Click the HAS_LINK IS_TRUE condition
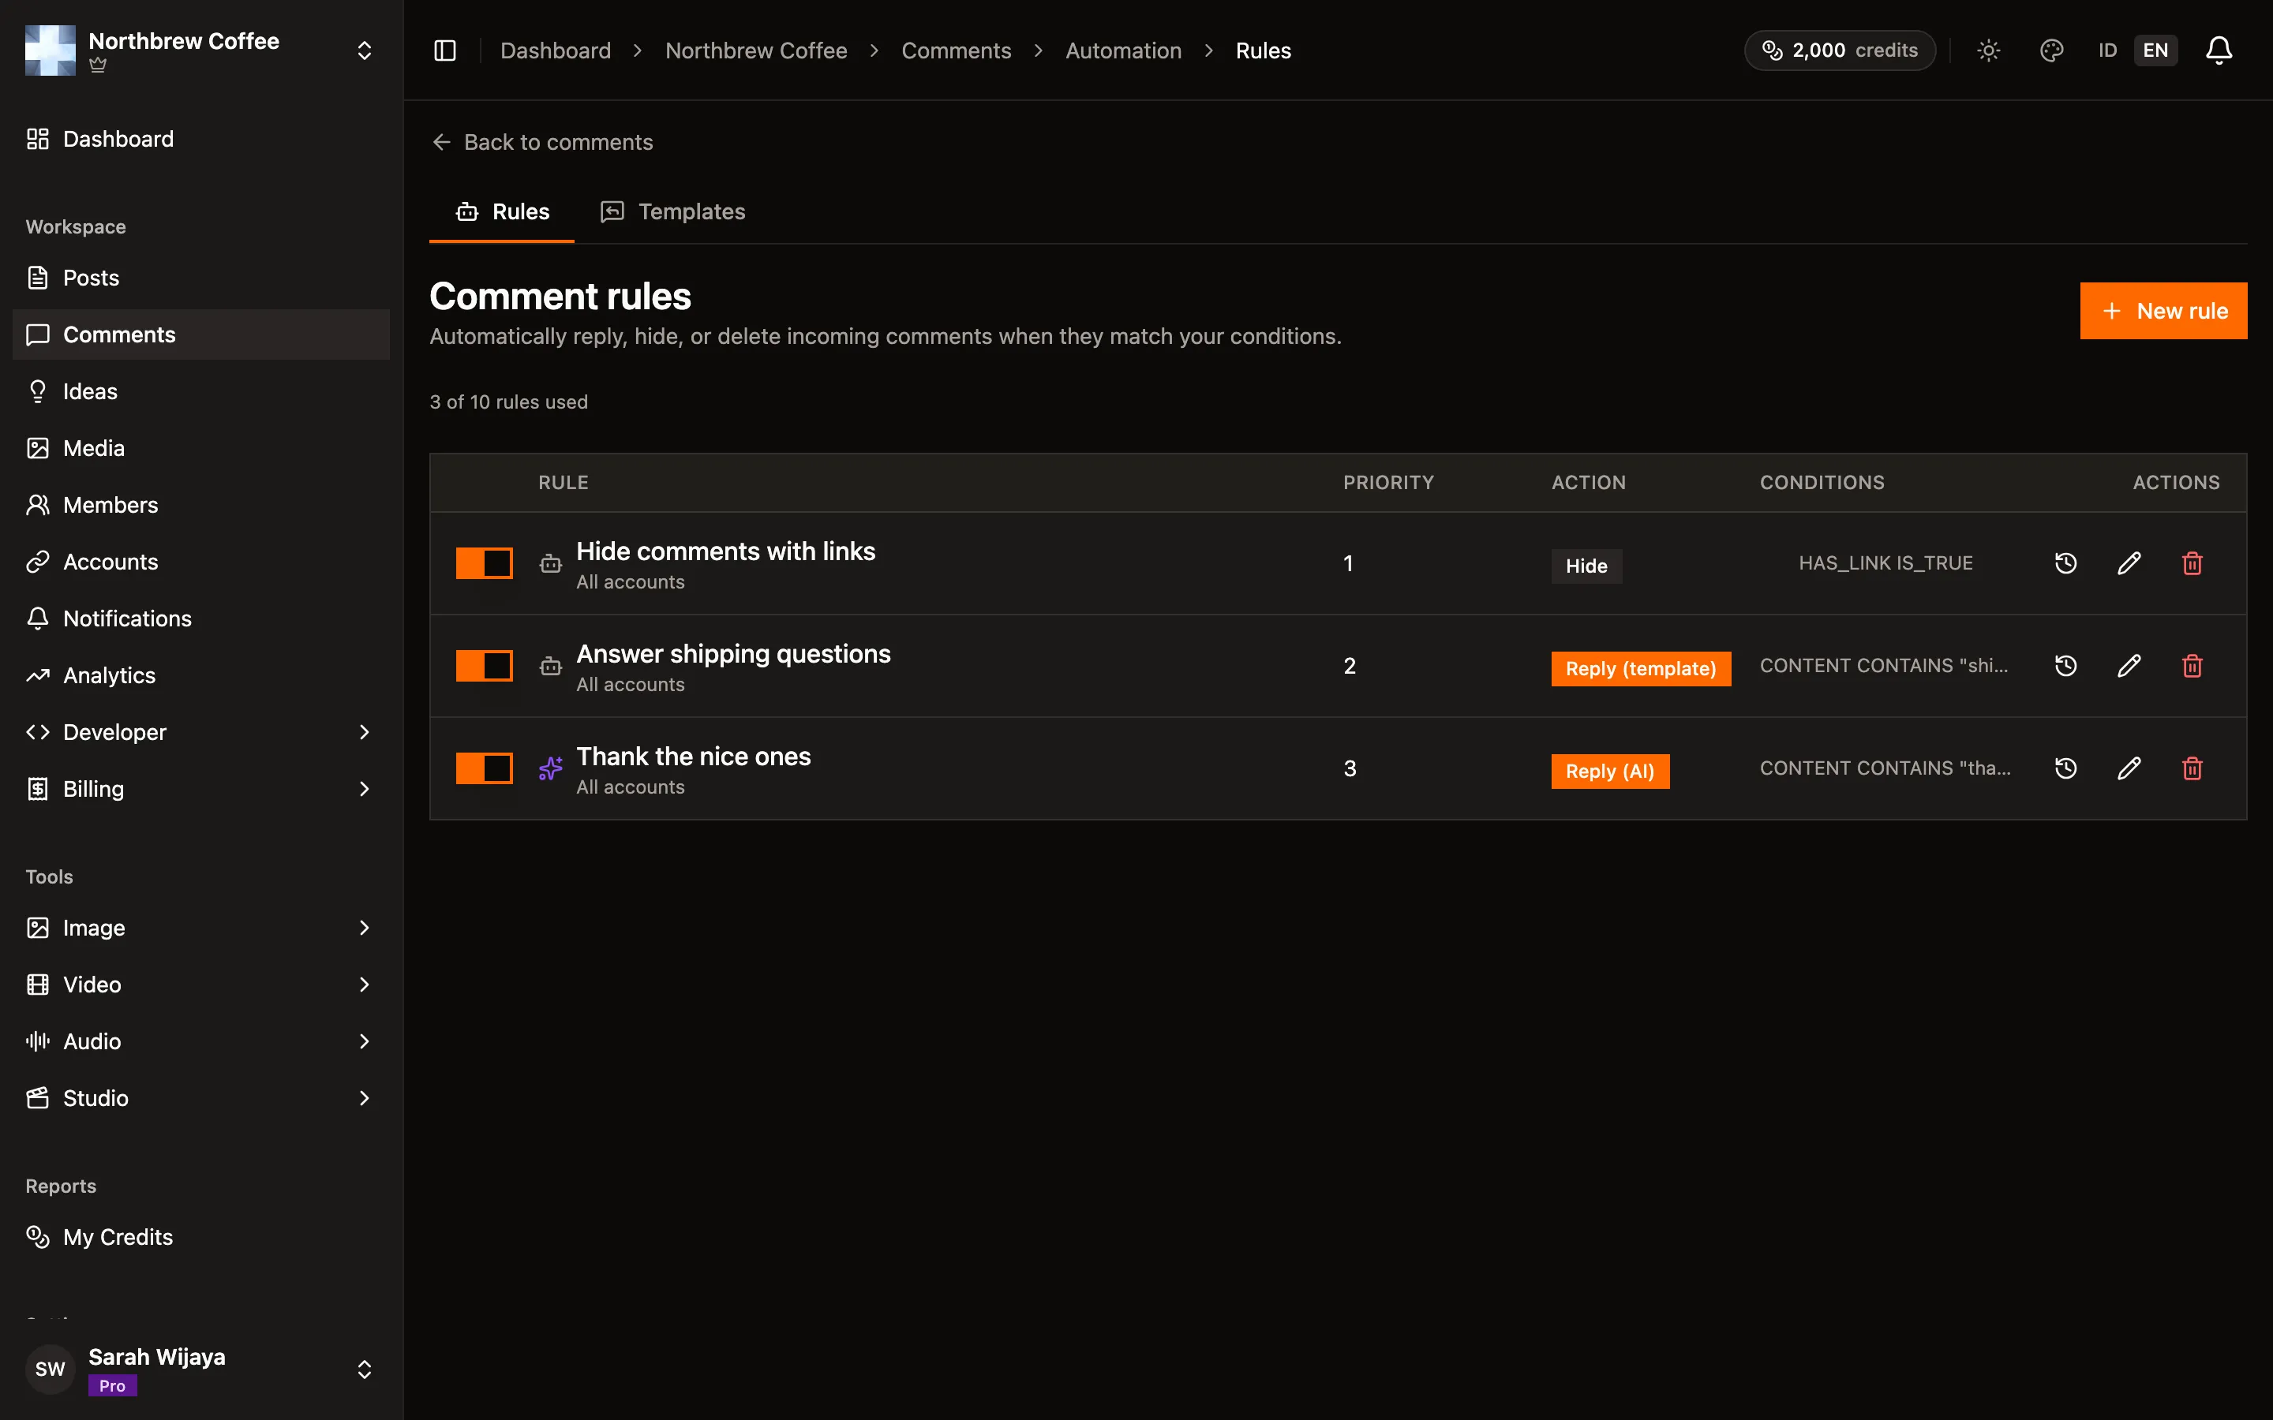 point(1885,563)
